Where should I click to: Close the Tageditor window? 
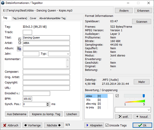tap(148, 3)
